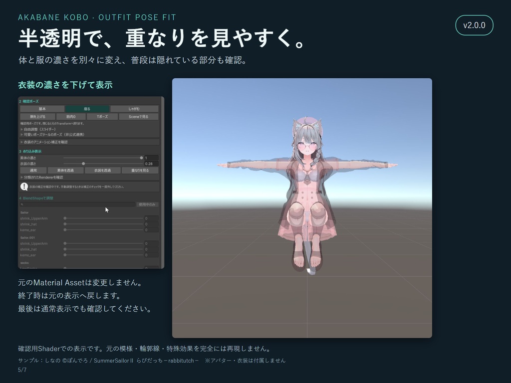Click the panel's vertical scrollbar
Image resolution: width=511 pixels, height=383 pixels.
(163, 183)
